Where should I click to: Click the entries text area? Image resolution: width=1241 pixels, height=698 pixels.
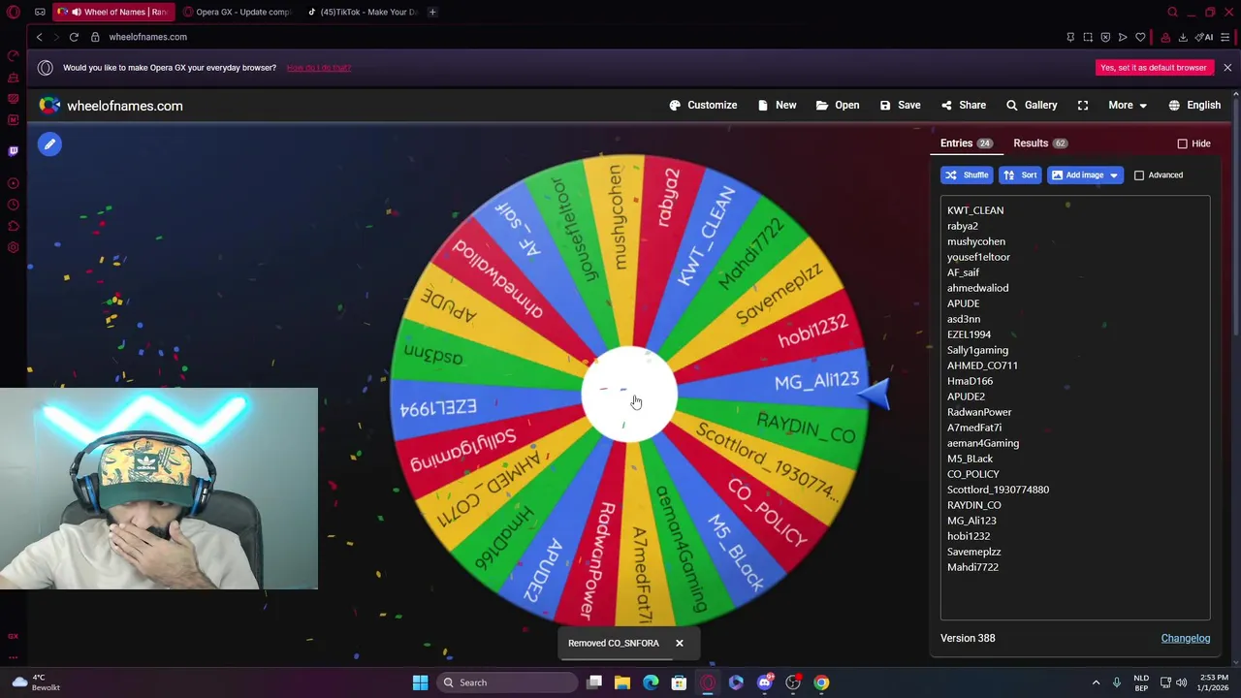(1075, 408)
